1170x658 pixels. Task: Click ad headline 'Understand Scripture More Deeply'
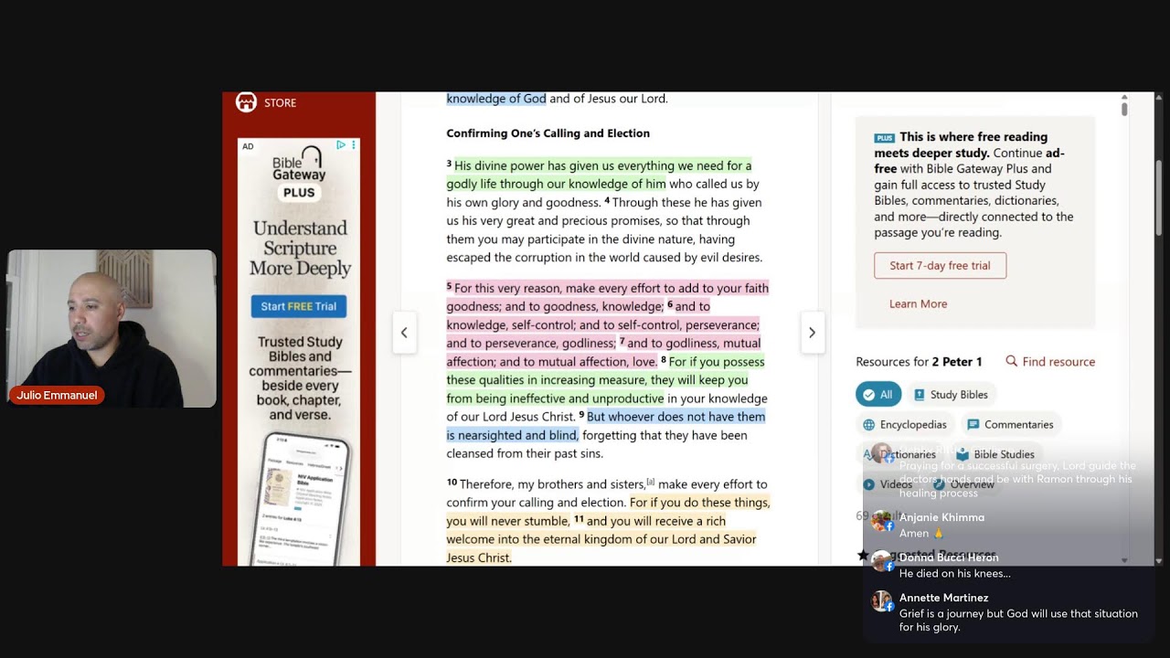pos(300,249)
